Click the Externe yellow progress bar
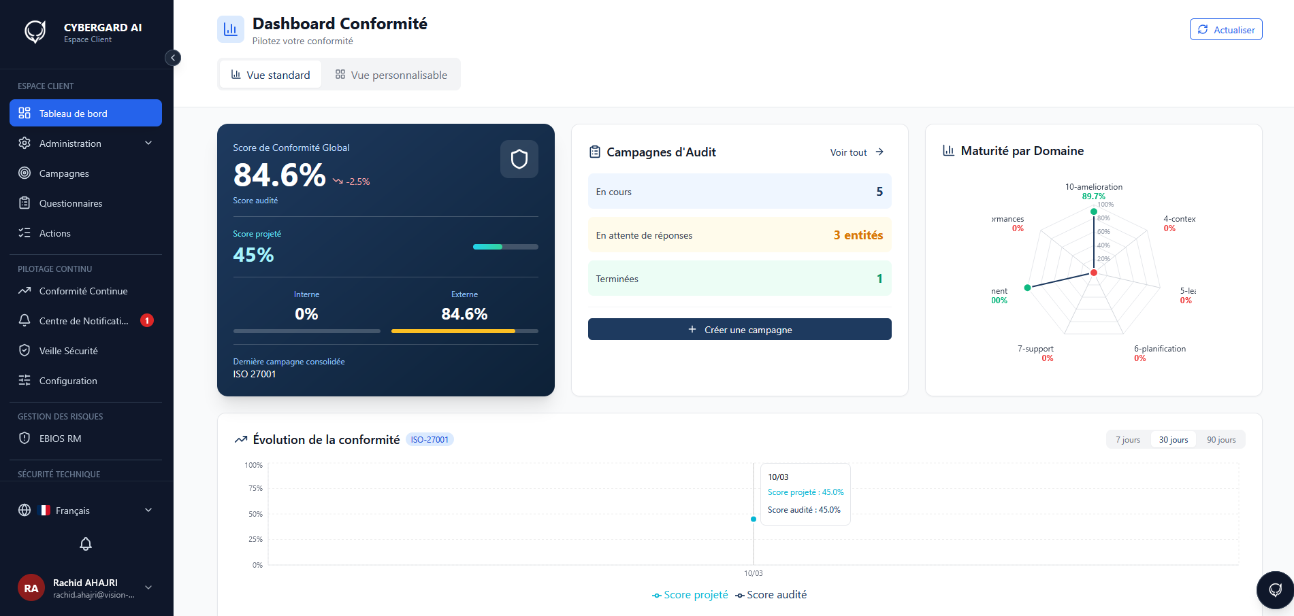Viewport: 1294px width, 616px height. coord(465,331)
